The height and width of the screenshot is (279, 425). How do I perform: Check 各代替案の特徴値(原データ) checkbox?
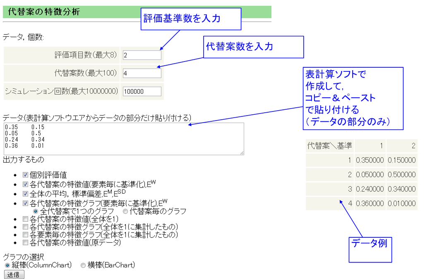[x=25, y=242]
